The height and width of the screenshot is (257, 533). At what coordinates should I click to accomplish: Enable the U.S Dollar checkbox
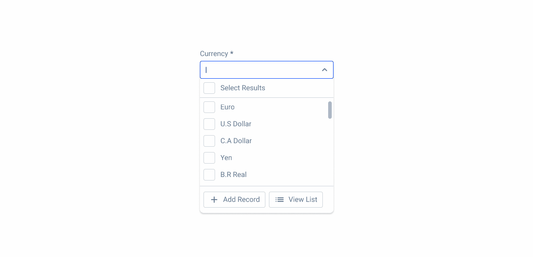209,124
